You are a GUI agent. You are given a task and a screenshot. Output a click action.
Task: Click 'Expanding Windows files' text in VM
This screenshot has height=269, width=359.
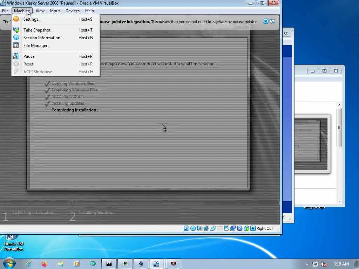(74, 90)
